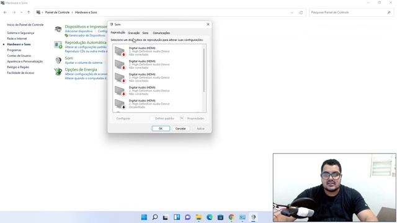Click the Opções de Energia icon
This screenshot has height=223, width=397.
click(x=58, y=72)
